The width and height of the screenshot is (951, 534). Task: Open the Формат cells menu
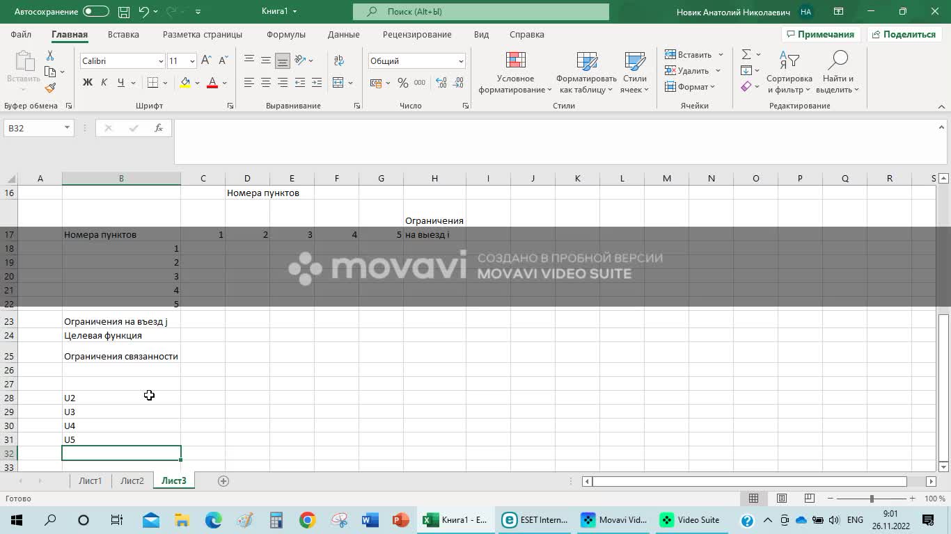(690, 87)
